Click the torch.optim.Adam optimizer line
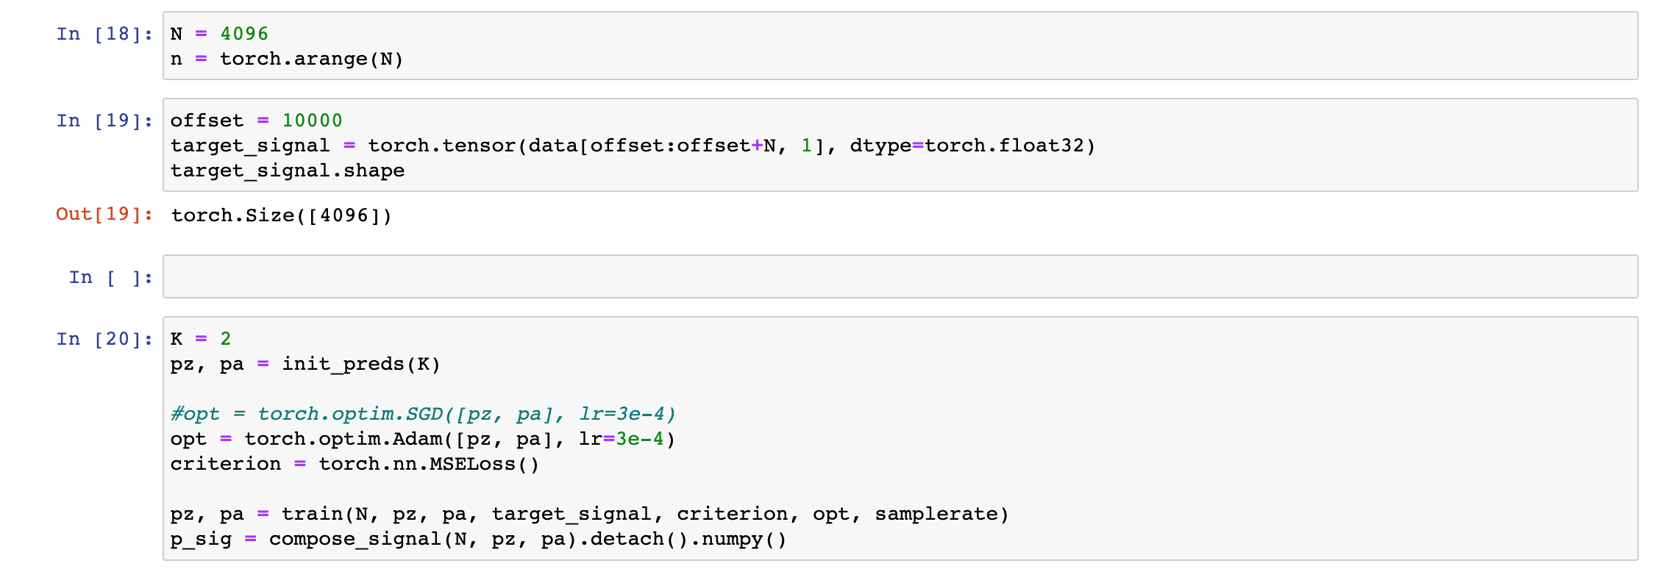This screenshot has width=1663, height=569. [423, 439]
